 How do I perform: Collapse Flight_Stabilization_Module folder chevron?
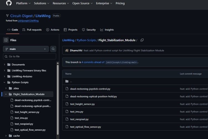(x=6, y=94)
